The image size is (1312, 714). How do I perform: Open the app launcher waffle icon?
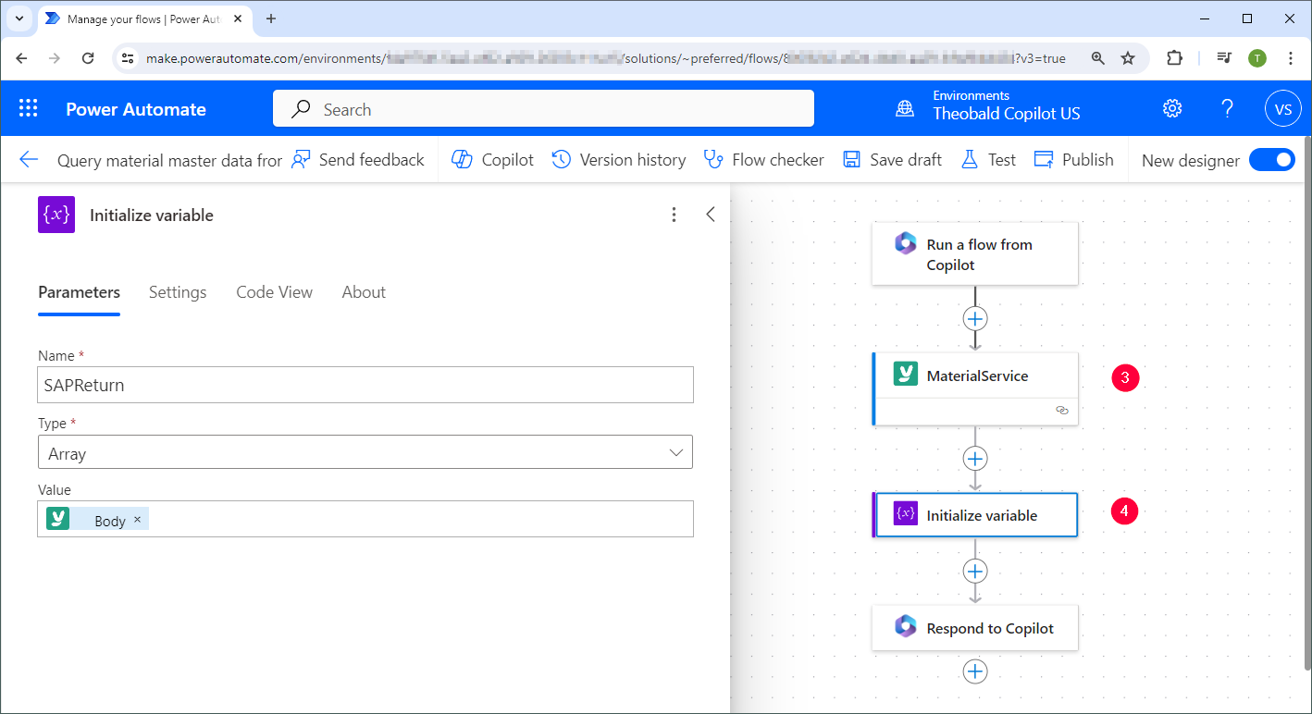click(28, 109)
